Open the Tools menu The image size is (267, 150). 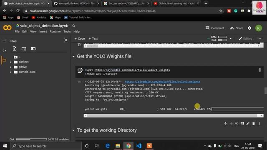67,32
